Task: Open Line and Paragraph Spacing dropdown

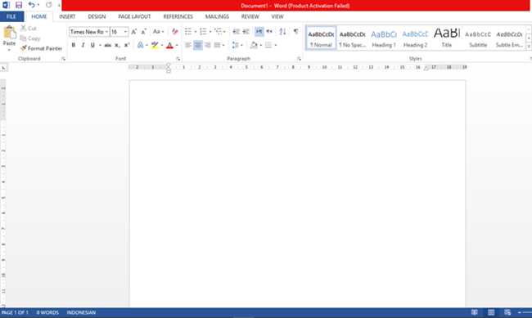Action: click(237, 45)
